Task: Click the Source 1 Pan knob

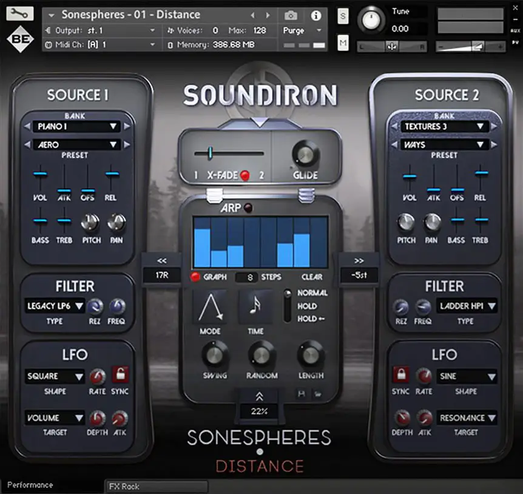Action: pos(116,223)
